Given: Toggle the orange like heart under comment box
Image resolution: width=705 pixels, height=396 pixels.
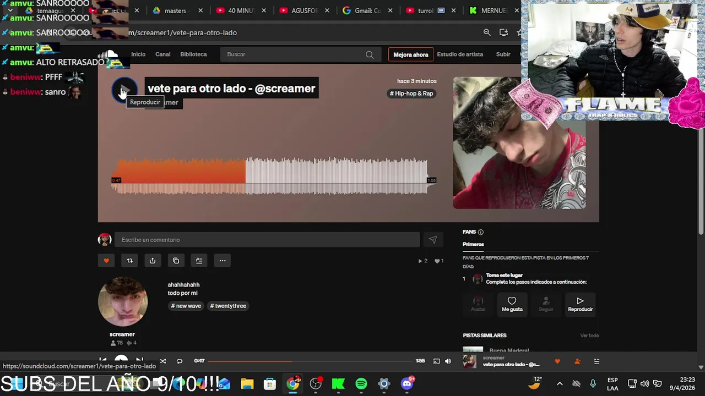Looking at the screenshot, I should coord(106,261).
